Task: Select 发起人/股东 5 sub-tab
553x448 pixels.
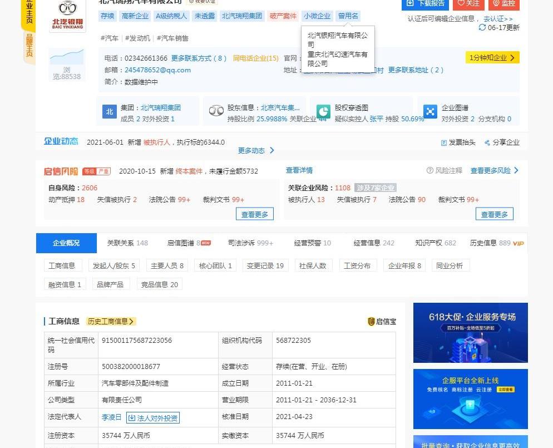Action: click(114, 265)
